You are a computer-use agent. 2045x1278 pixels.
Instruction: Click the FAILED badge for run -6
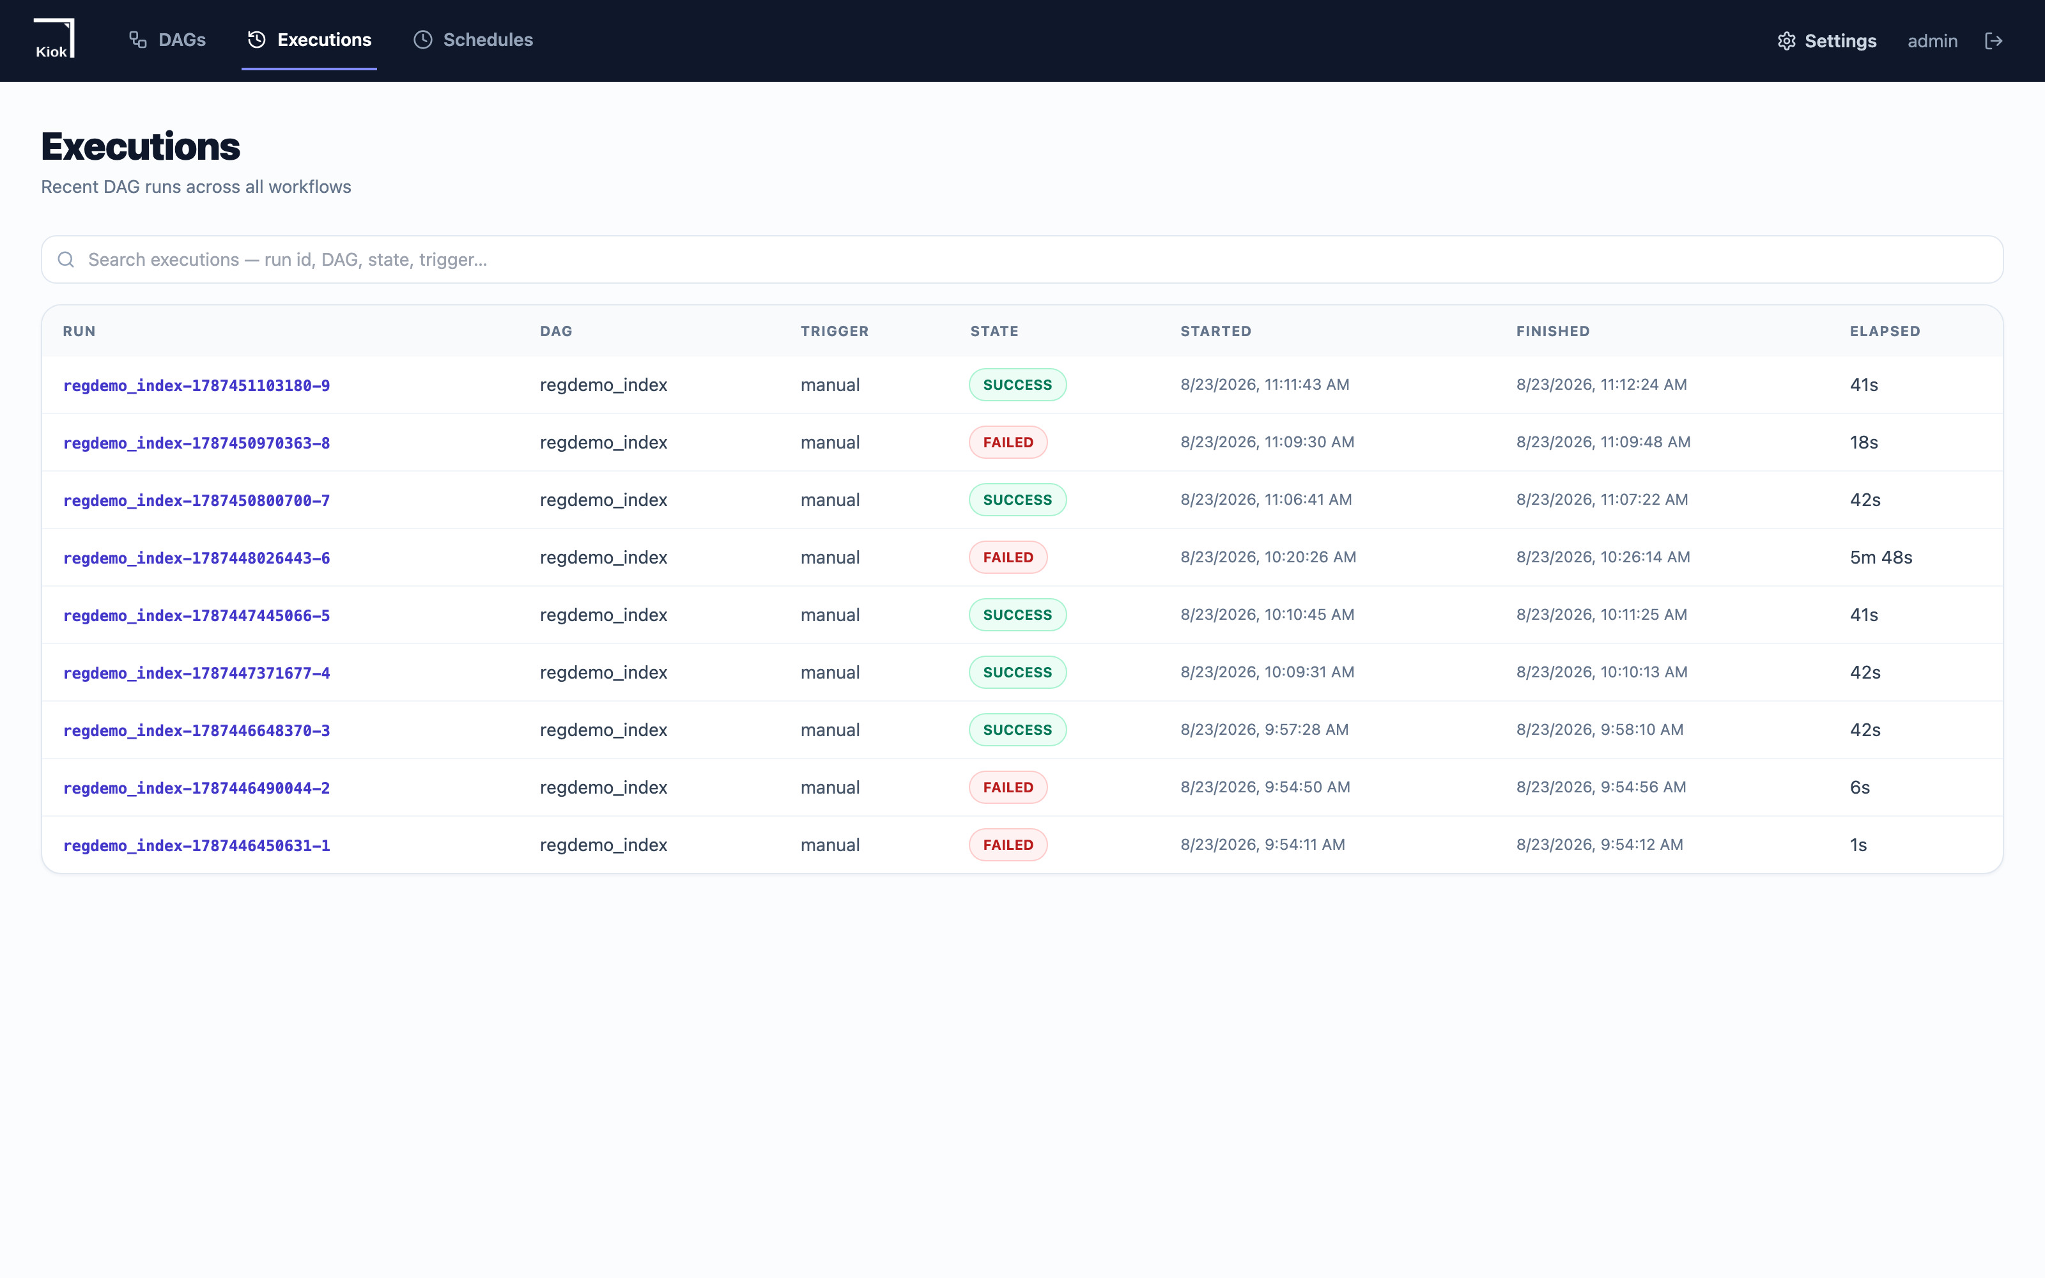click(1008, 557)
